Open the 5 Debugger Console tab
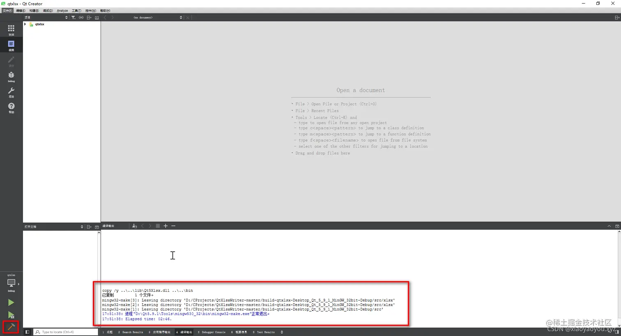This screenshot has height=336, width=621. [212, 332]
